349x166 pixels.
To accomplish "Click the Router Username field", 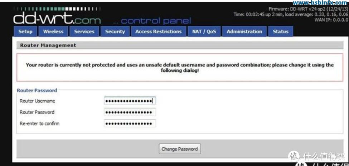I will click(130, 101).
